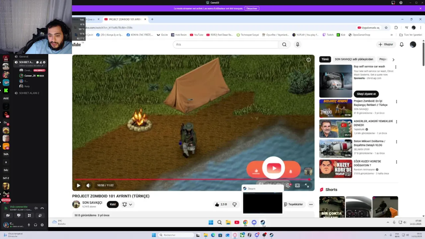Open the General voice channel in Discord
Screen dimensions: 425x239
(x=24, y=57)
